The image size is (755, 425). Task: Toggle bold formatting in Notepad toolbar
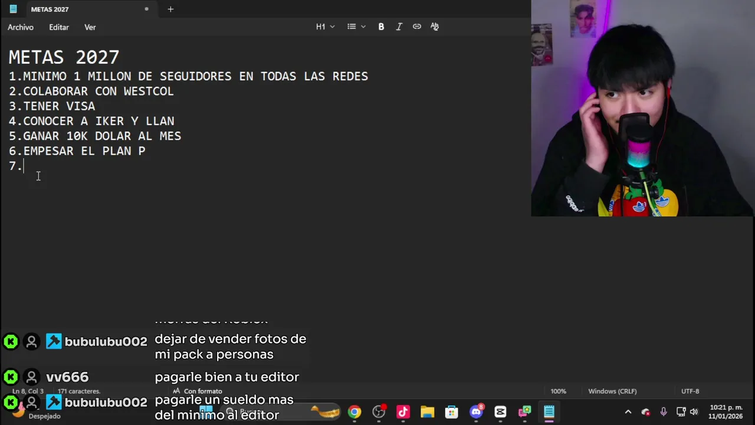coord(381,27)
